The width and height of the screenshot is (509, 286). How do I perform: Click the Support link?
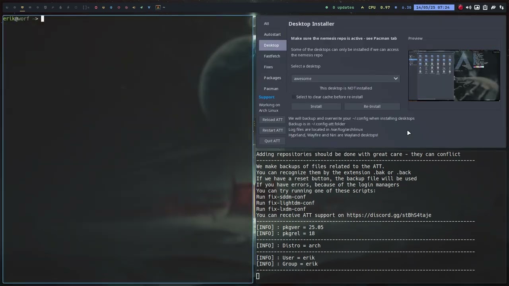[x=266, y=97]
